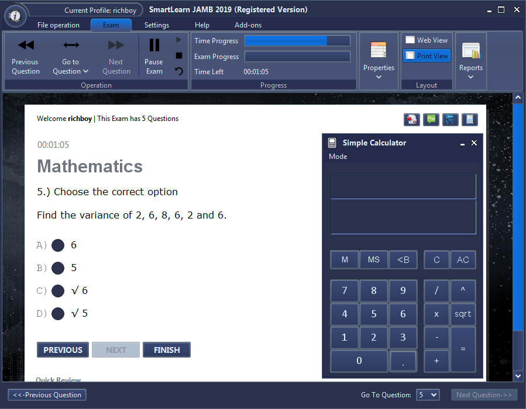Click the green chat bubble icon

[x=431, y=120]
